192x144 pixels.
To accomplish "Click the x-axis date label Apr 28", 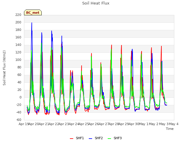I will click(x=114, y=124).
